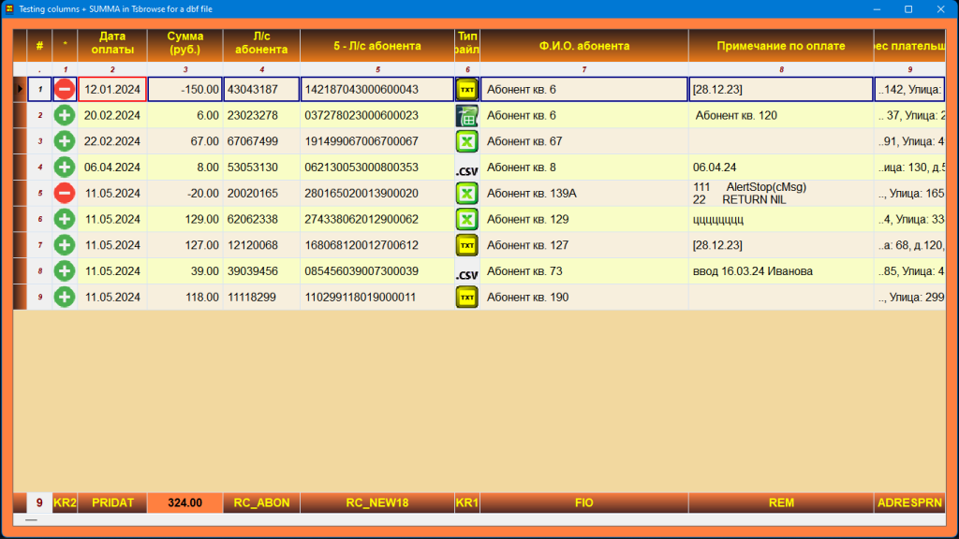959x539 pixels.
Task: Click the red minus icon in row 1
Action: coord(65,89)
